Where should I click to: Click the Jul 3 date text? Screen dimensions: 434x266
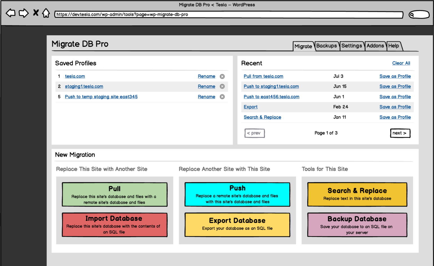click(338, 76)
